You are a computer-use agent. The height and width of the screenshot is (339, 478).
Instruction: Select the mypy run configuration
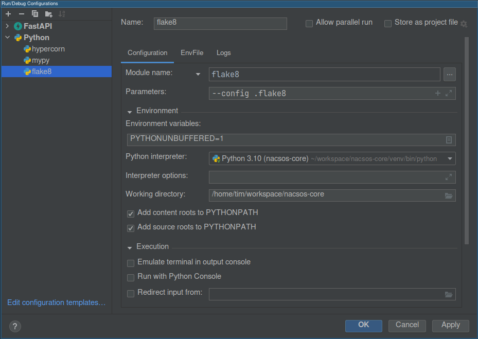click(x=40, y=61)
